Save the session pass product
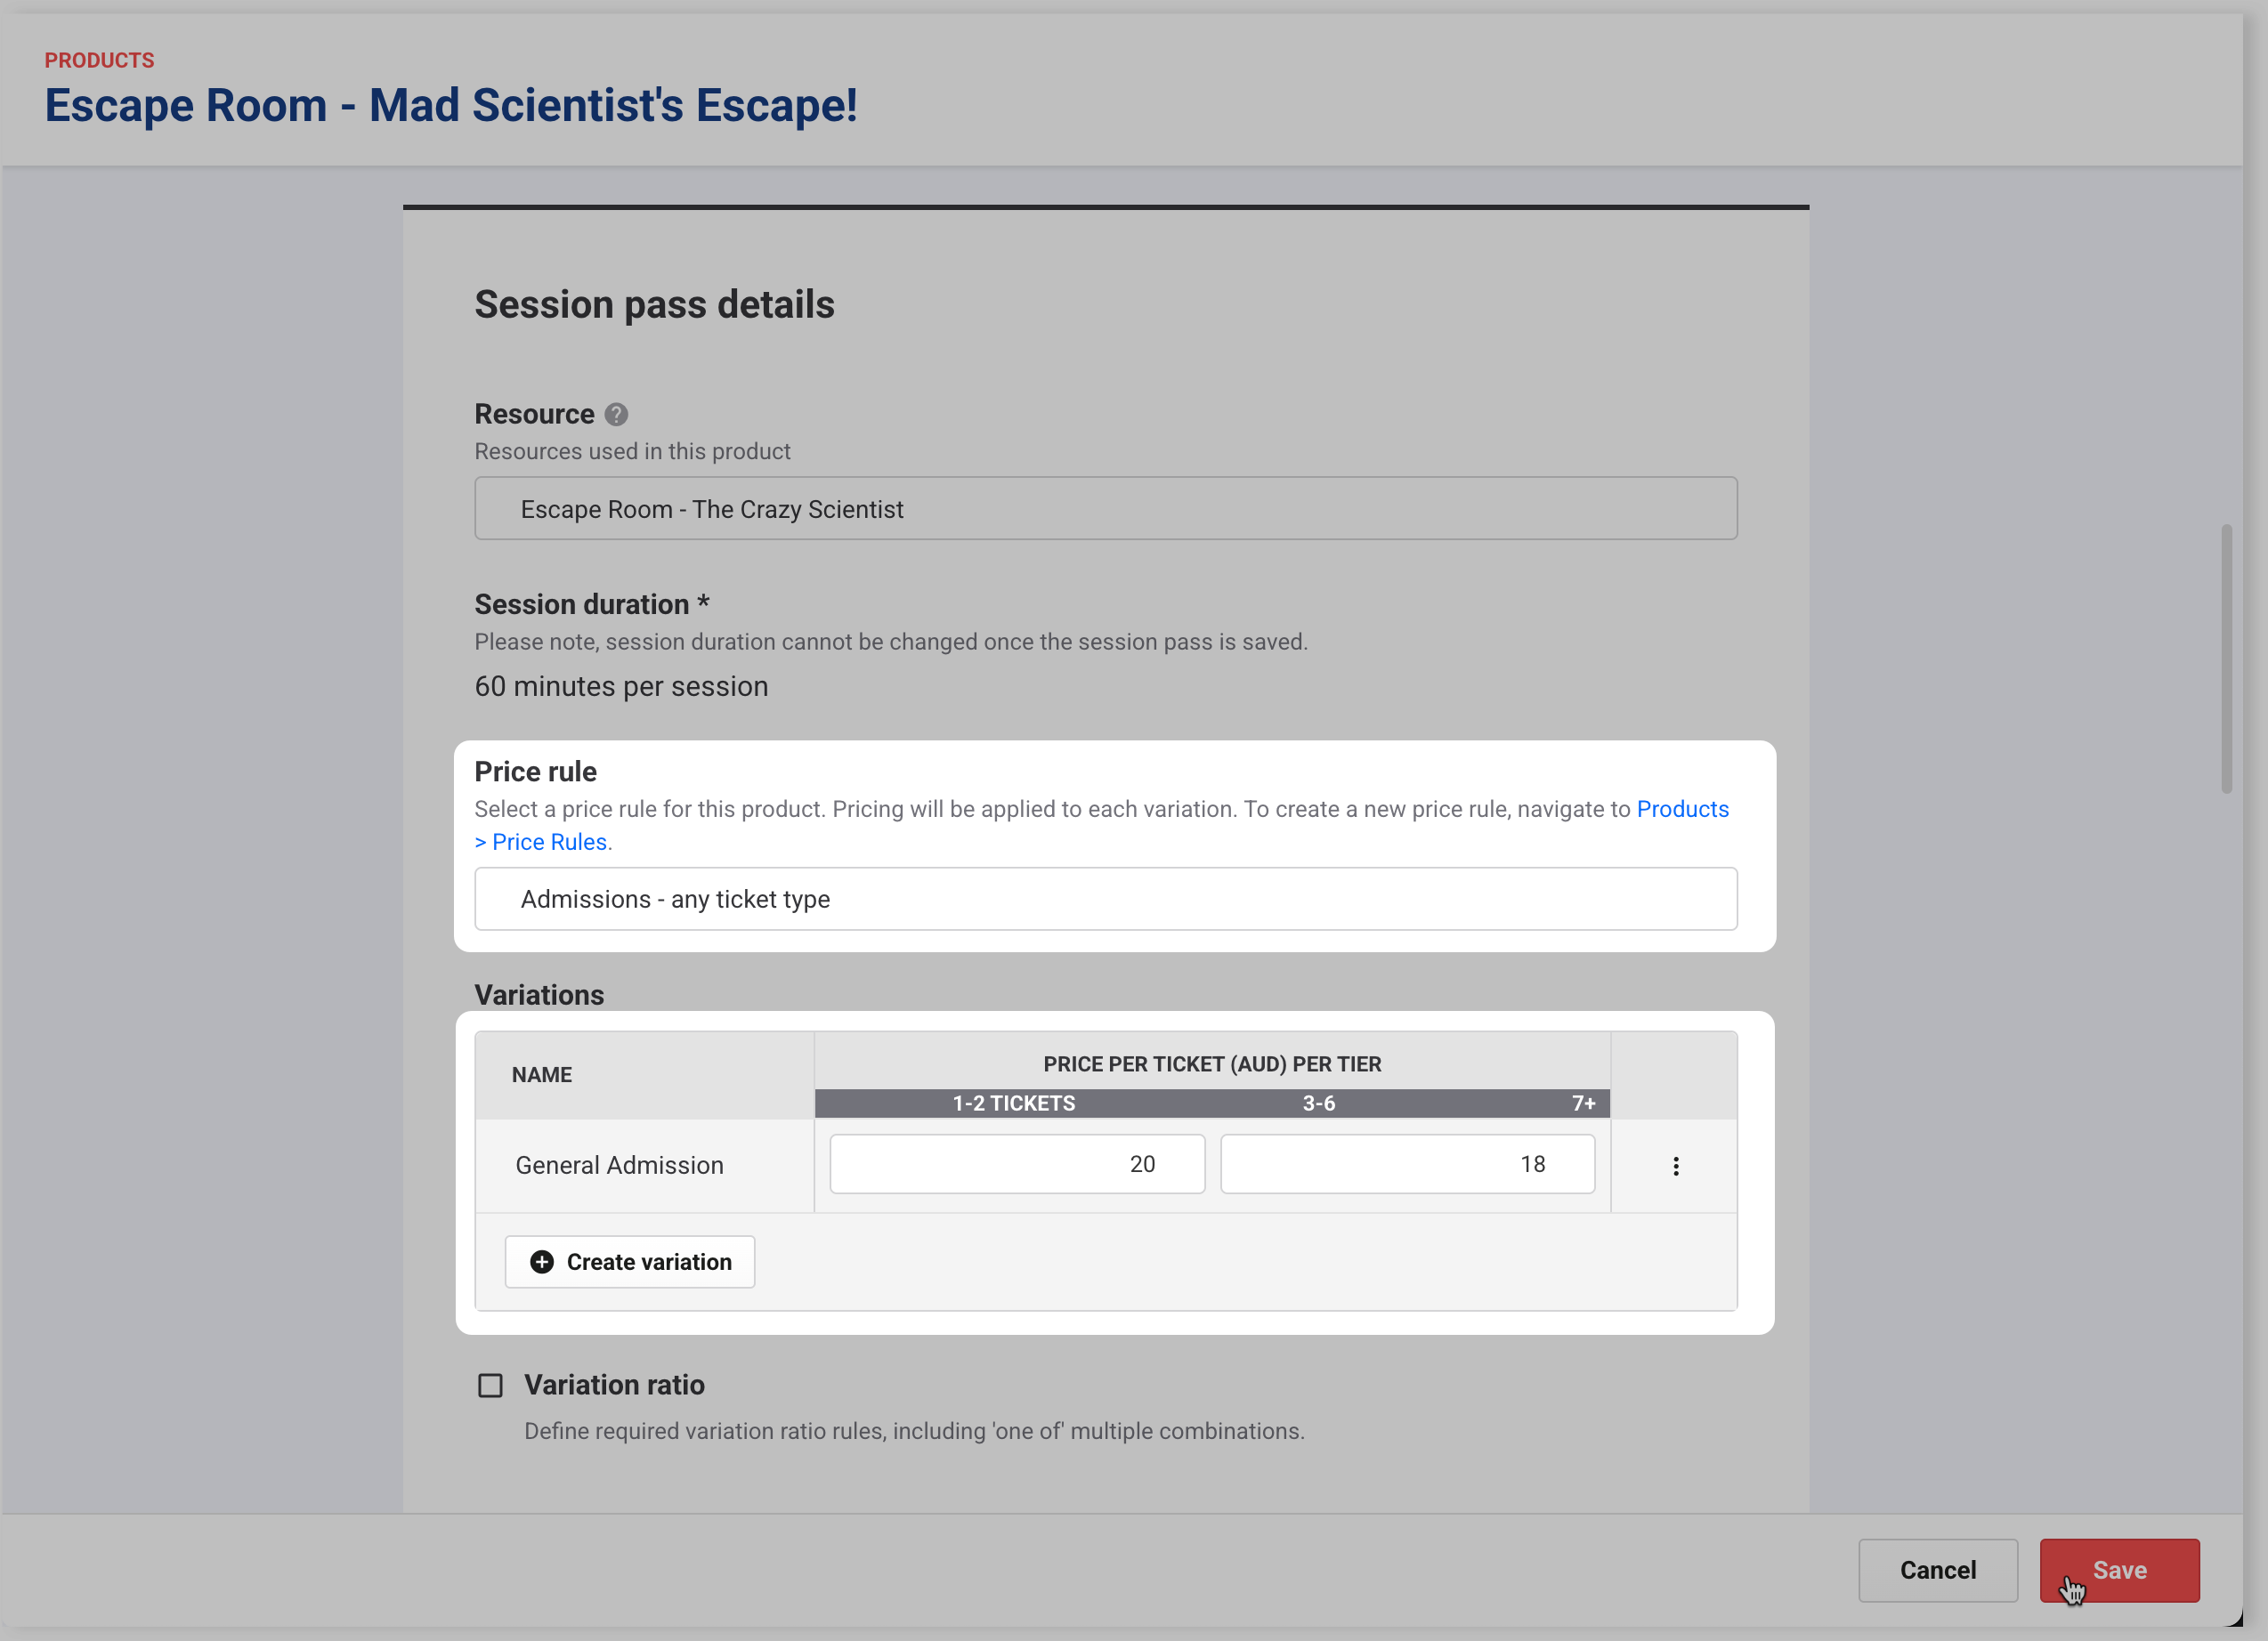2268x1641 pixels. (x=2119, y=1570)
